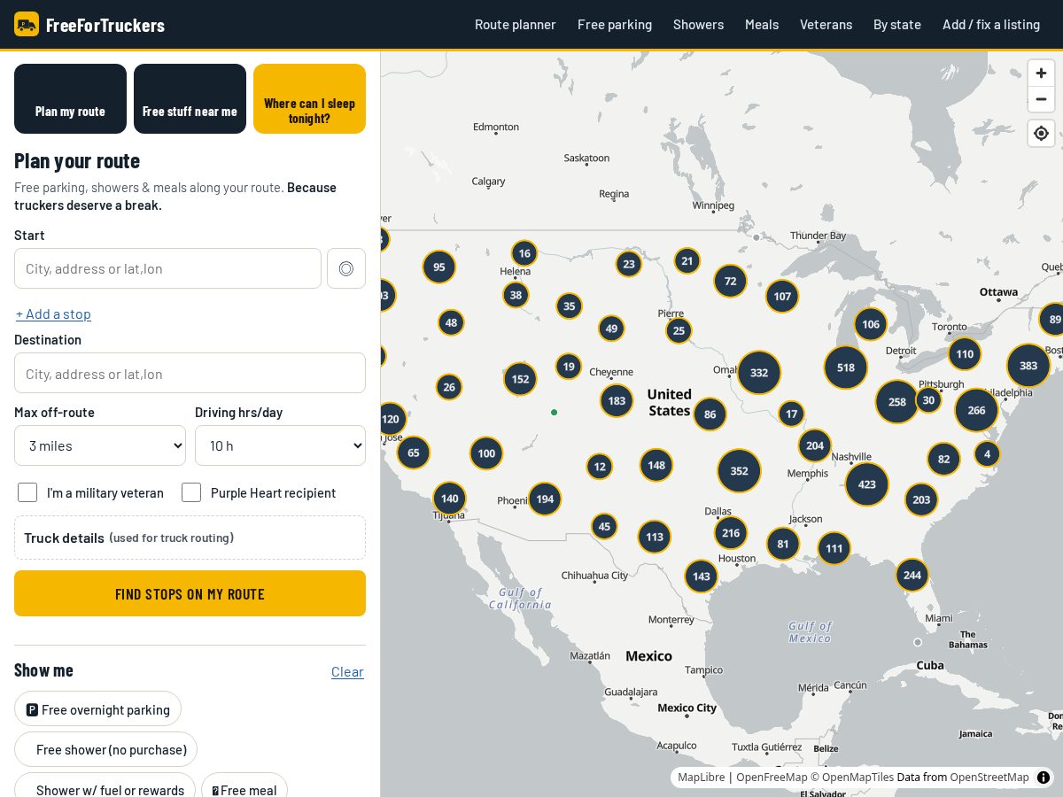
Task: Use current location for Start field
Action: point(346,268)
